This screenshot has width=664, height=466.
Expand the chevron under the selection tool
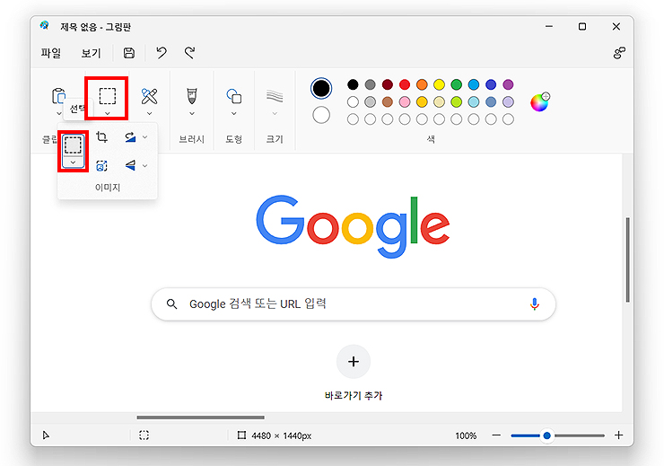107,113
